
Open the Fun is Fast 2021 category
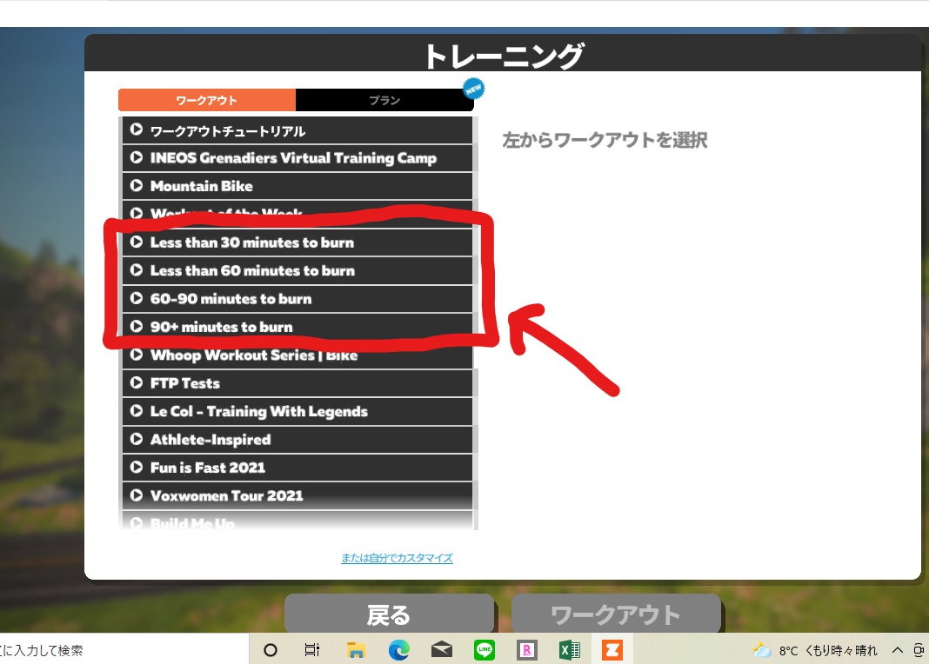(297, 468)
